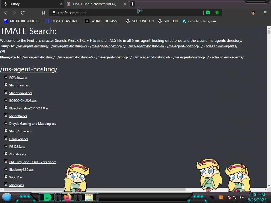Click agent icon beside Meloetta.acs
Screen dimensions: 271x203
click(6, 115)
